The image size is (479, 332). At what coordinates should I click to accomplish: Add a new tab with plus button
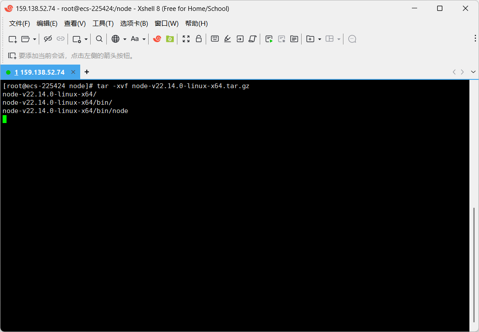pos(87,72)
